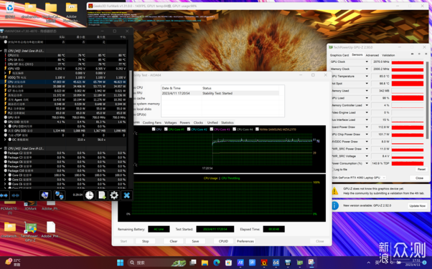This screenshot has width=432, height=269.
Task: Expand Core C0 residency row in HWiNFO
Action: (5, 175)
